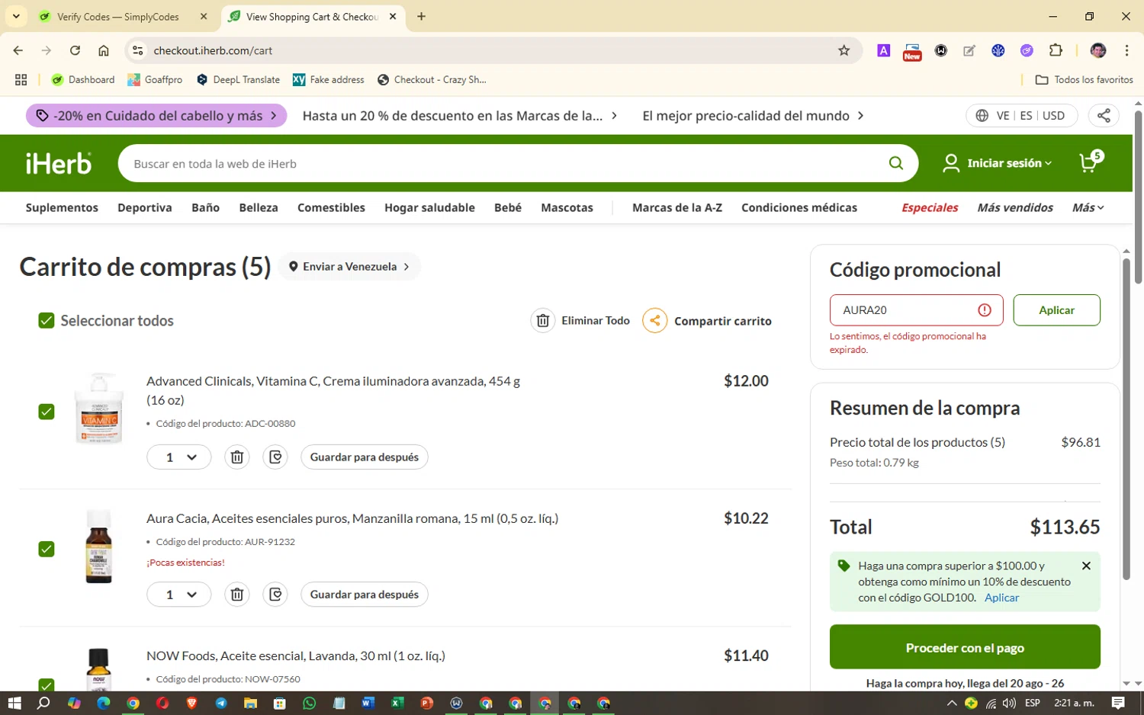Open Deportiva category menu

tap(145, 207)
